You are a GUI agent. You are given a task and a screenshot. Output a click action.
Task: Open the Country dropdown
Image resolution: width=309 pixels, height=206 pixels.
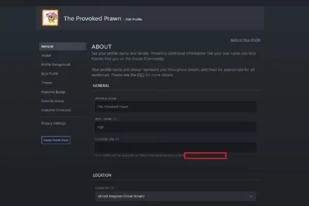pyautogui.click(x=176, y=196)
